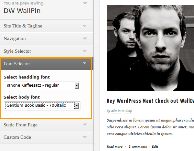The height and width of the screenshot is (151, 194).
Task: Click the Navigation section arrow icon
Action: 85,38
